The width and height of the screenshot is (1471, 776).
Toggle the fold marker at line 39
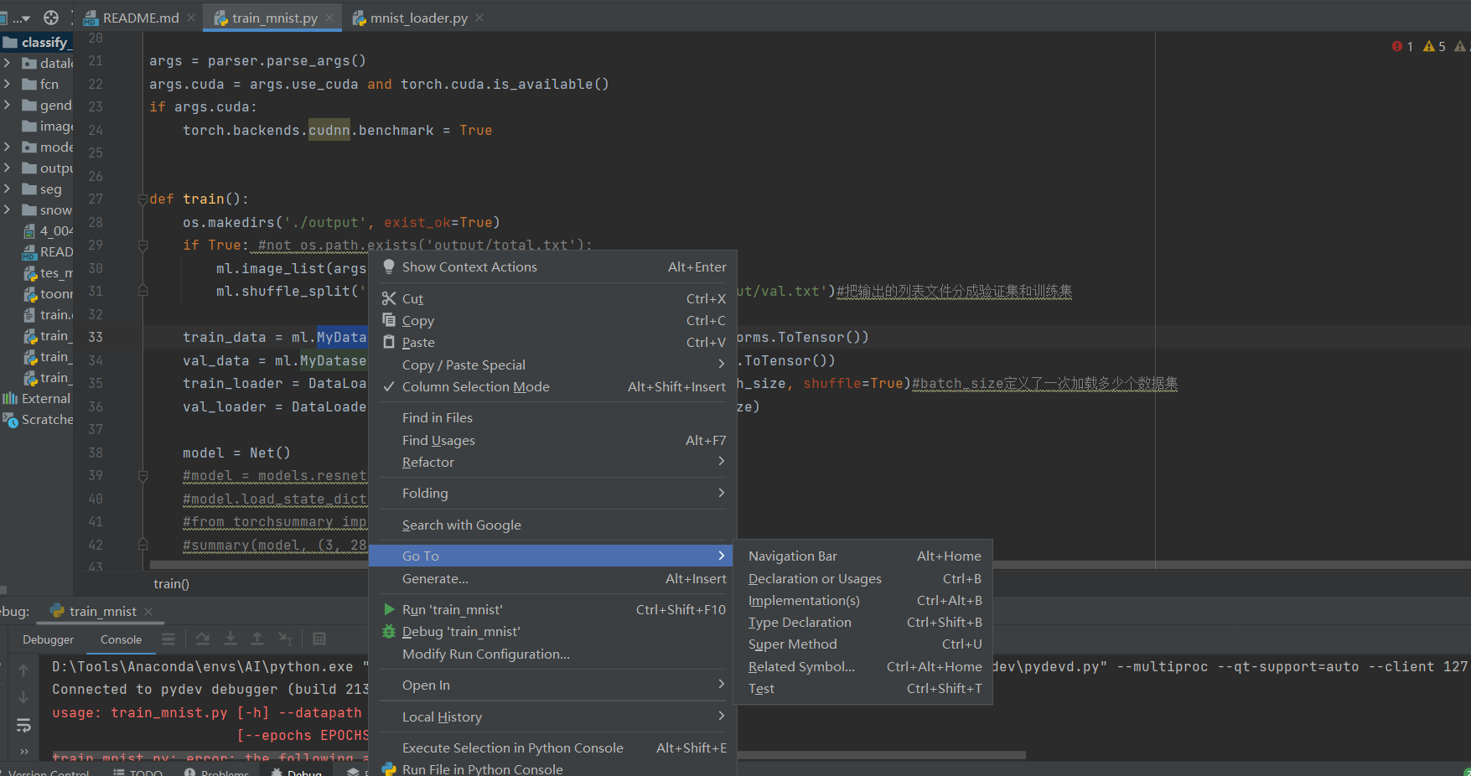[x=142, y=476]
